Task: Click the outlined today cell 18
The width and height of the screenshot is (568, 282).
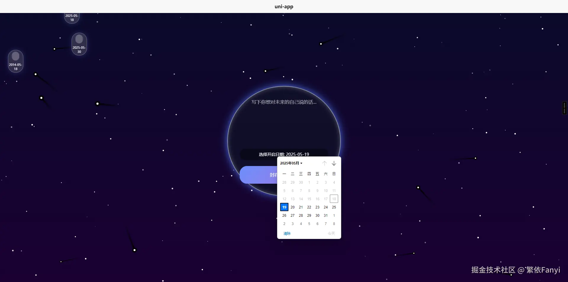Action: pos(334,199)
